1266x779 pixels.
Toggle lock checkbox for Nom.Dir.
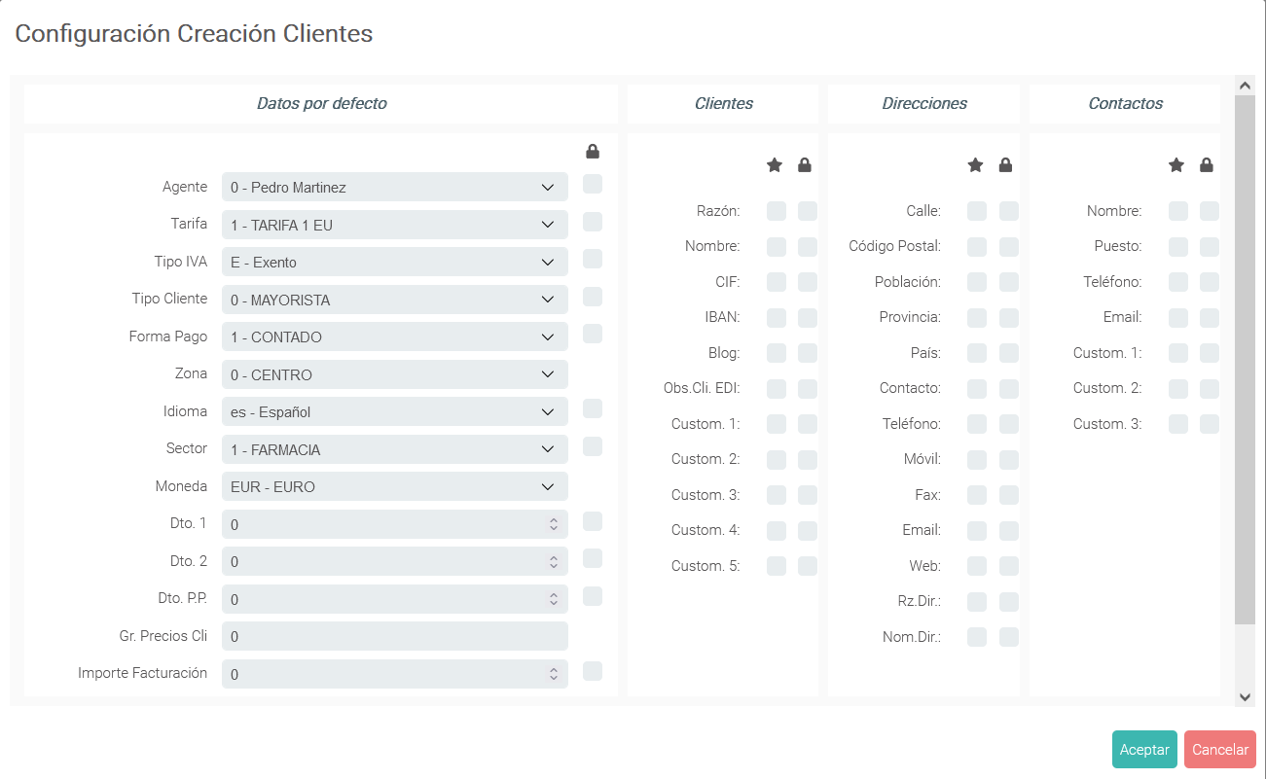click(1009, 637)
